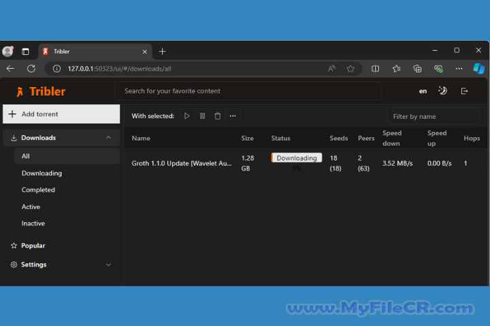
Task: Sort by Hops column header
Action: [x=472, y=138]
